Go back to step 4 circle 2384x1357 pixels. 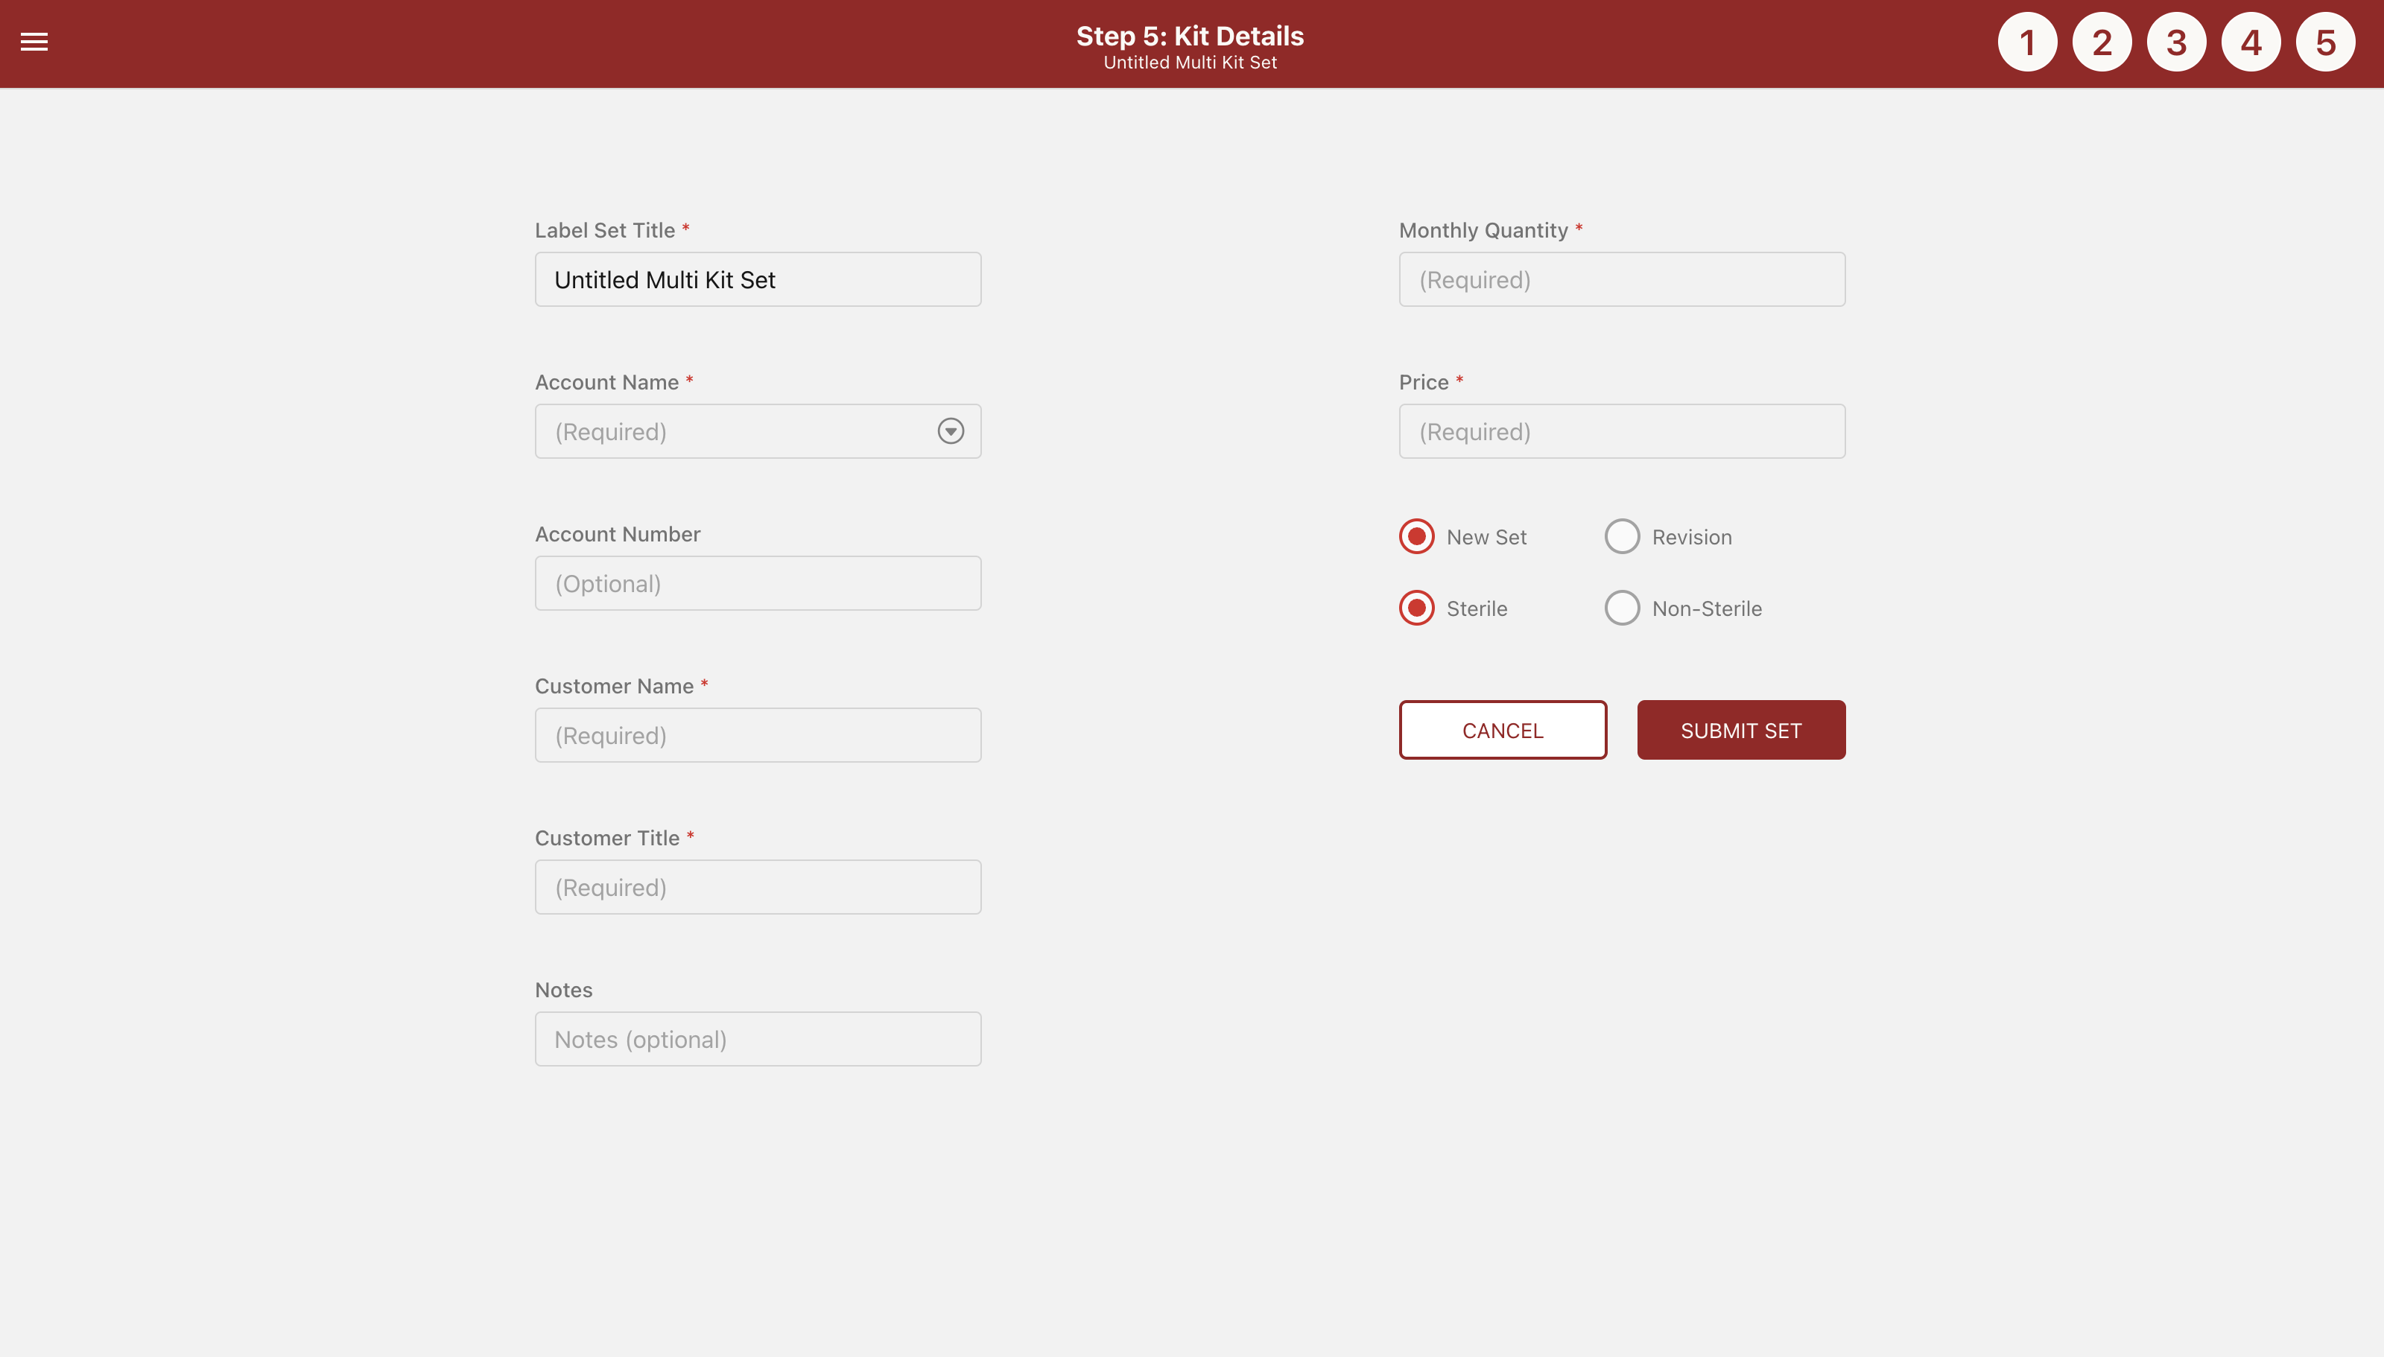click(2251, 43)
